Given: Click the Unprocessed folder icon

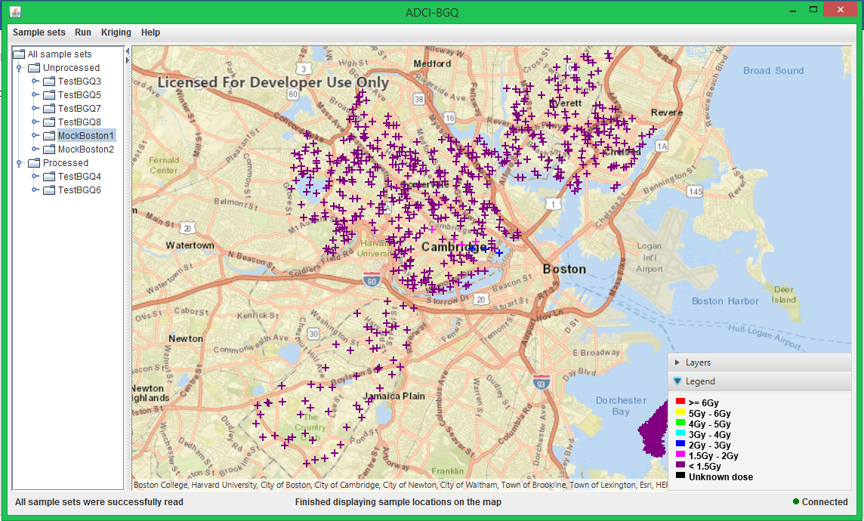Looking at the screenshot, I should coord(34,68).
